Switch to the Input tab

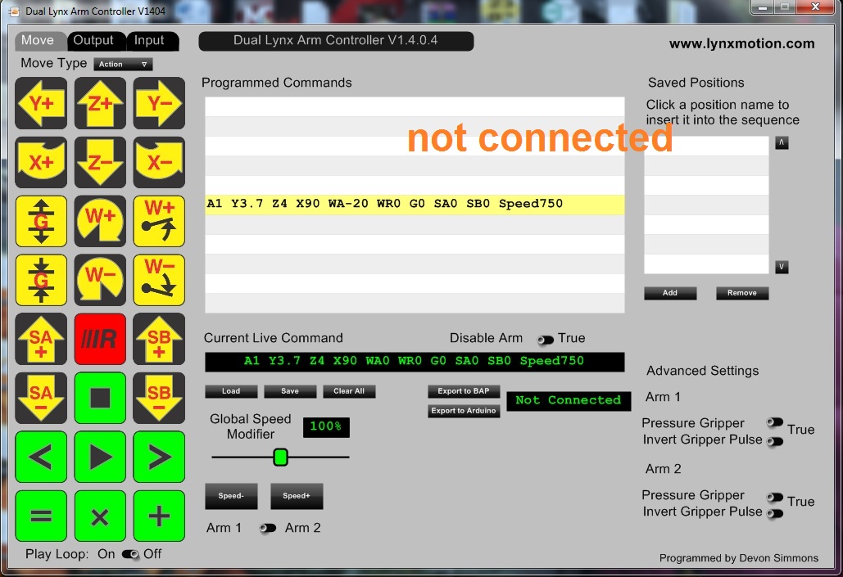point(151,41)
